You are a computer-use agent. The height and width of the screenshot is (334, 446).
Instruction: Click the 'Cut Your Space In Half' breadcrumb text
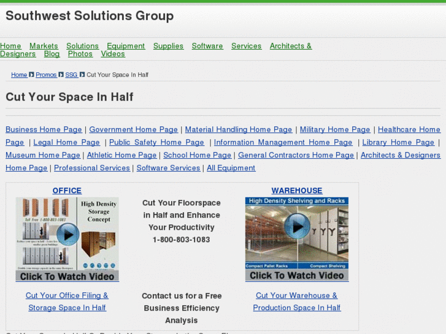117,75
